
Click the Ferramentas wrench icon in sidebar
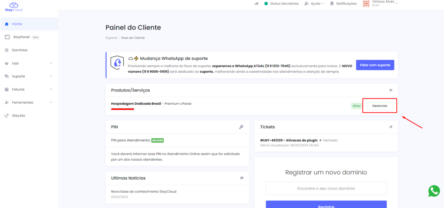[7, 102]
